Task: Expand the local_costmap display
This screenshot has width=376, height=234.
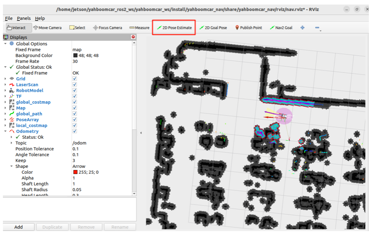Action: (x=5, y=126)
